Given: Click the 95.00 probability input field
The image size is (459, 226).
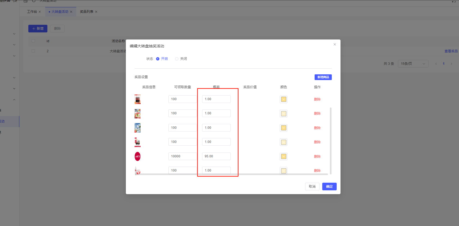Looking at the screenshot, I should [x=216, y=156].
